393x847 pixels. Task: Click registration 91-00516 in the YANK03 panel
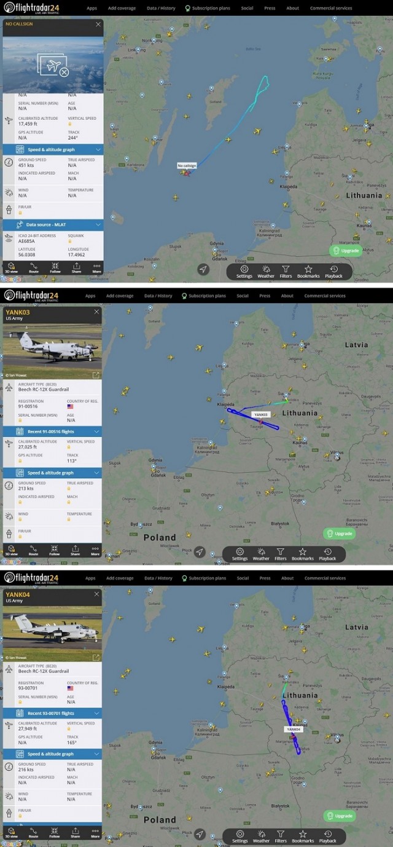(x=28, y=407)
